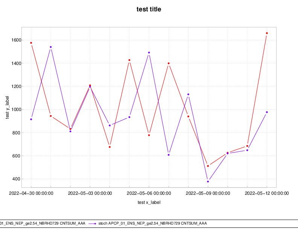Select the highest red data point at far right
Image resolution: width=298 pixels, height=231 pixels.
pyautogui.click(x=267, y=33)
